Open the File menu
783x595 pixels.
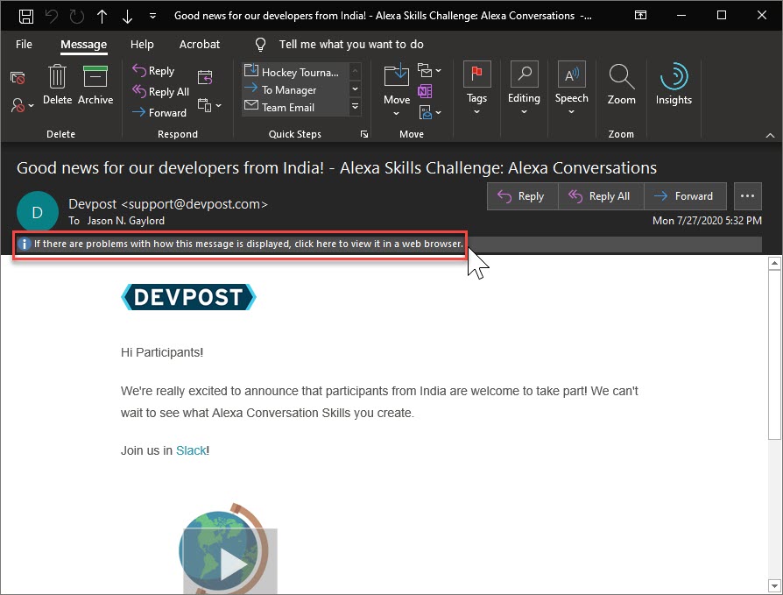click(x=24, y=44)
